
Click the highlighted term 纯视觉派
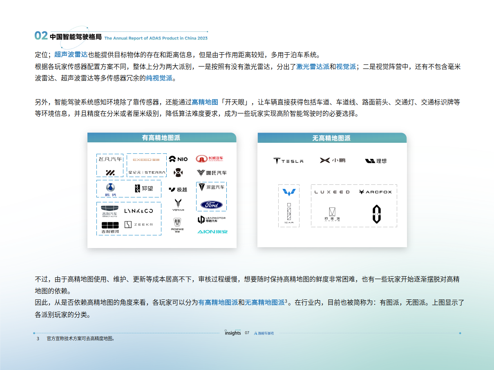pos(159,78)
